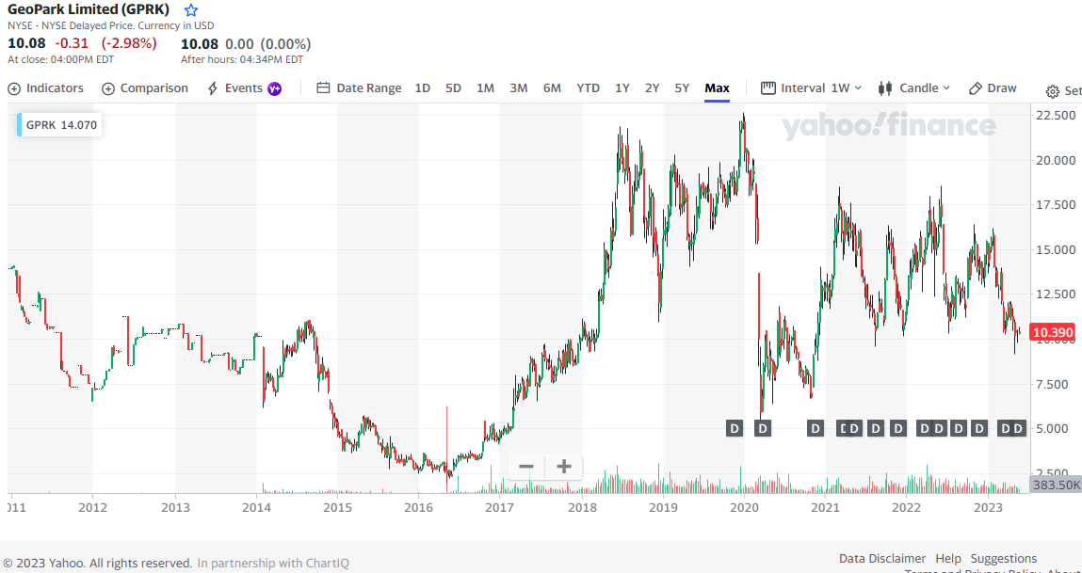Image resolution: width=1082 pixels, height=573 pixels.
Task: Click the GPRK 14.070 legend label
Action: click(x=60, y=125)
